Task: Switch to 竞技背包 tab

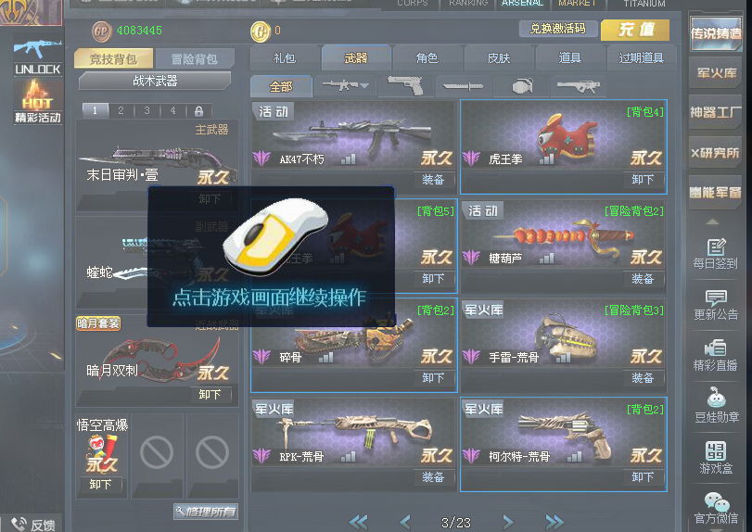Action: click(114, 59)
